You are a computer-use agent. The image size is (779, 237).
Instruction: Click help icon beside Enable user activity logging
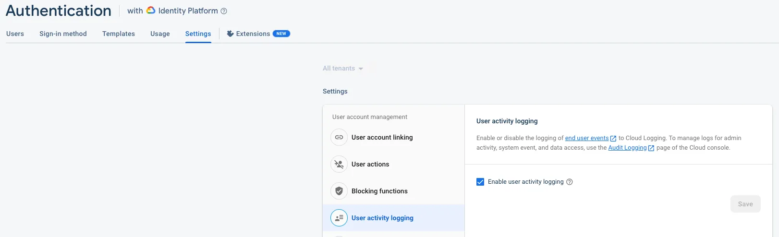coord(570,182)
